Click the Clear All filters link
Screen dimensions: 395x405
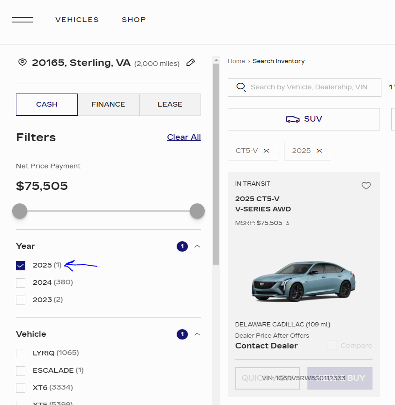point(184,137)
